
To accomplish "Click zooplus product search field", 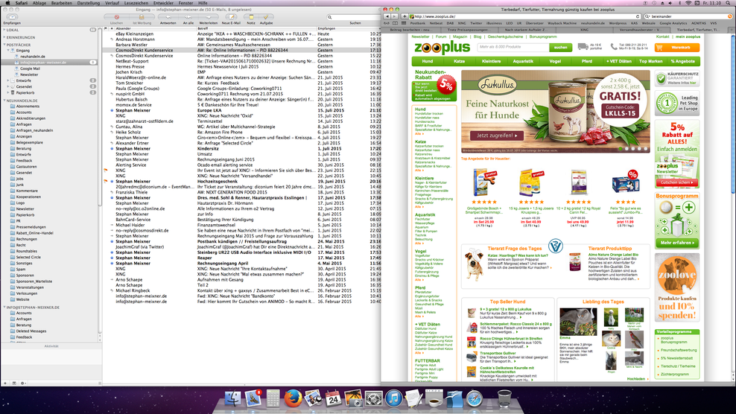I will pyautogui.click(x=513, y=47).
